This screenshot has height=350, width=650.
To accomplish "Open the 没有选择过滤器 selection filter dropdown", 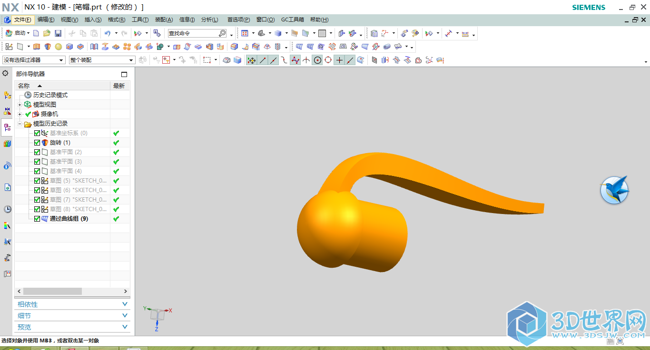I will tap(34, 60).
